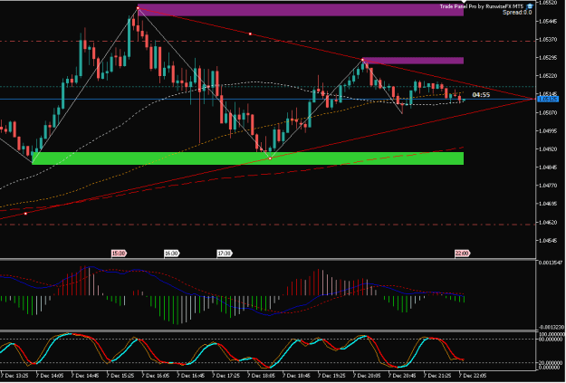The width and height of the screenshot is (566, 383).
Task: Click the 7 Dec 20:05 time label
Action: (x=367, y=376)
